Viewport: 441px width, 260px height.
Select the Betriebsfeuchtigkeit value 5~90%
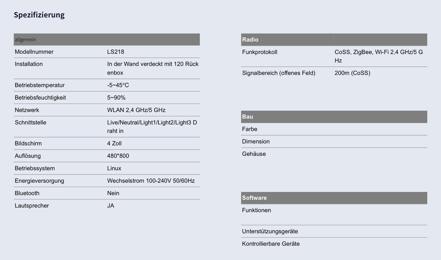click(116, 98)
